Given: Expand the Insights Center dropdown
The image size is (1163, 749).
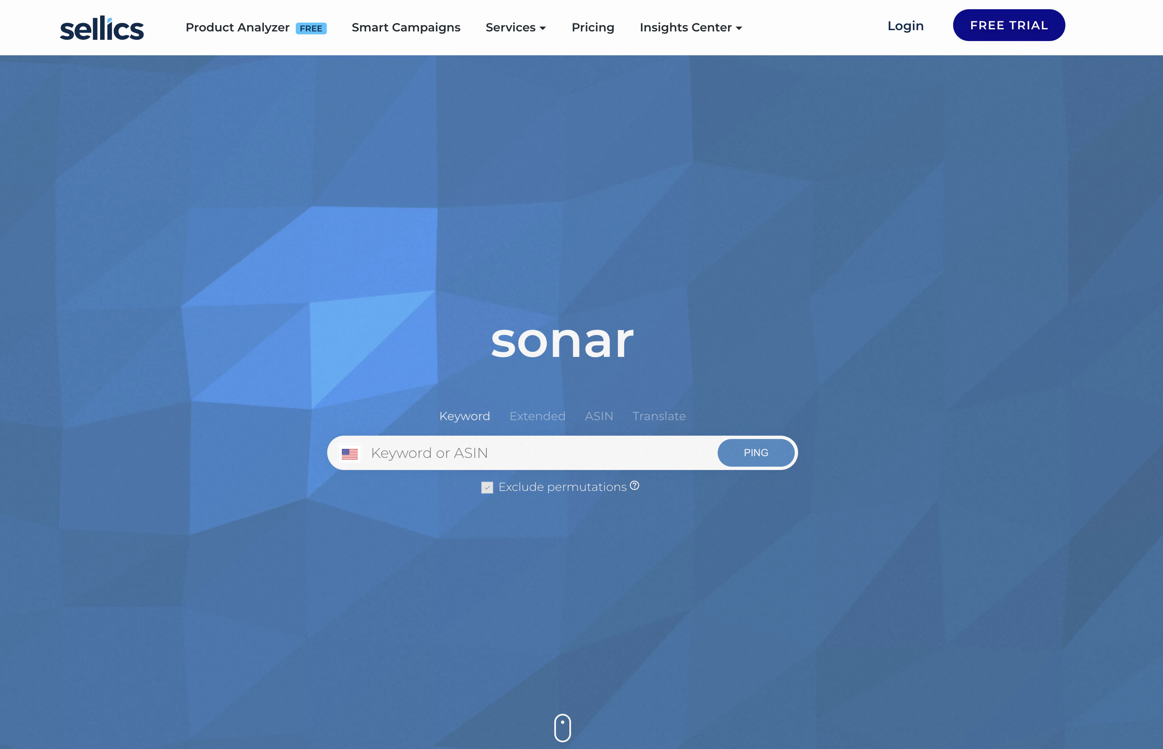Looking at the screenshot, I should (x=691, y=28).
